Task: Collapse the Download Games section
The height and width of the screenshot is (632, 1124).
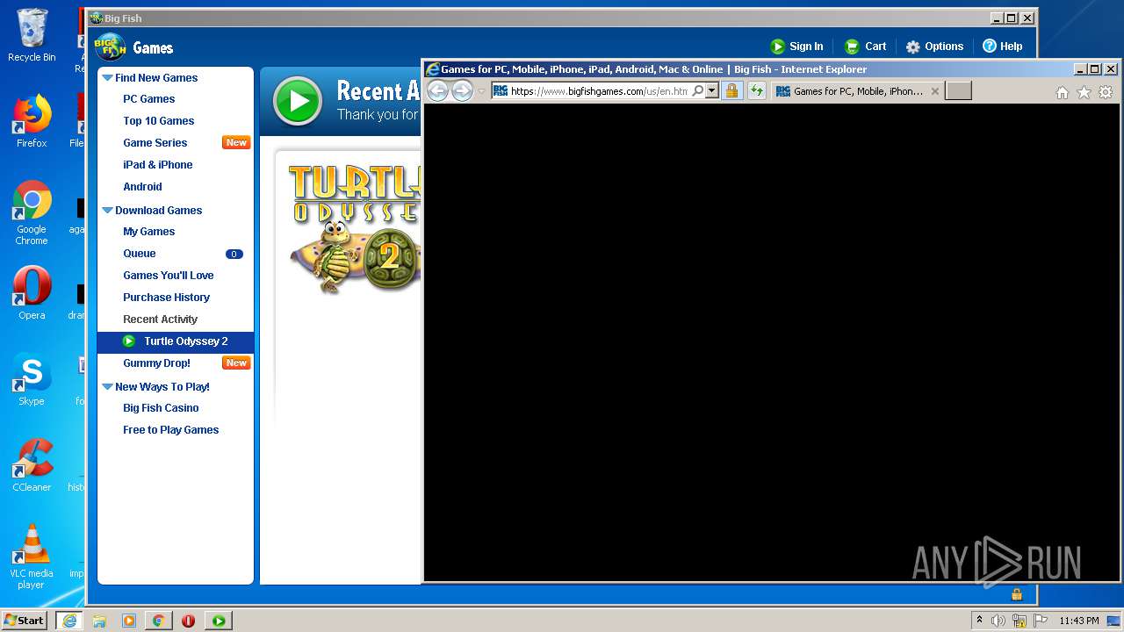Action: click(107, 211)
